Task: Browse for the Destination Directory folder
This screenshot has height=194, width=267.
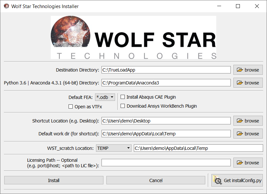Action: pos(248,70)
